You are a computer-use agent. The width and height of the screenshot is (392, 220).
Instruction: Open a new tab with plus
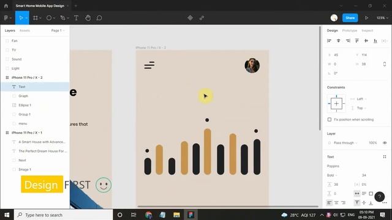pyautogui.click(x=76, y=5)
